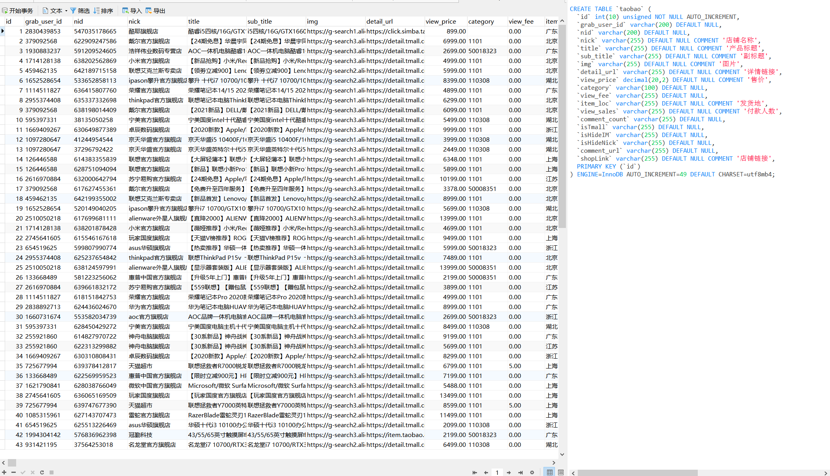Select view_price cell 899.00
The image size is (830, 476).
pos(446,31)
